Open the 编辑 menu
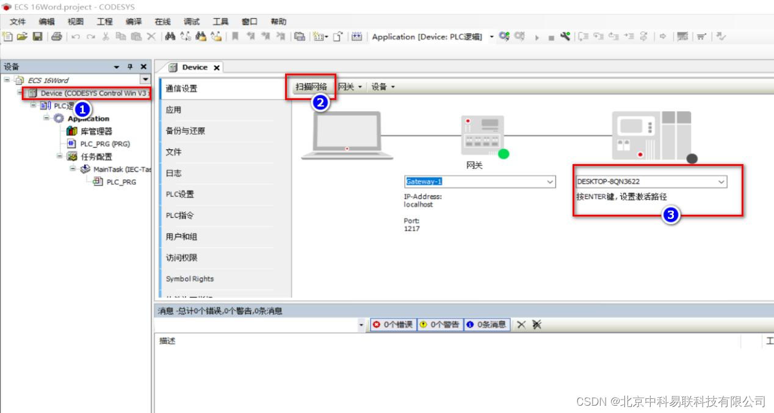This screenshot has height=413, width=774. 47,21
